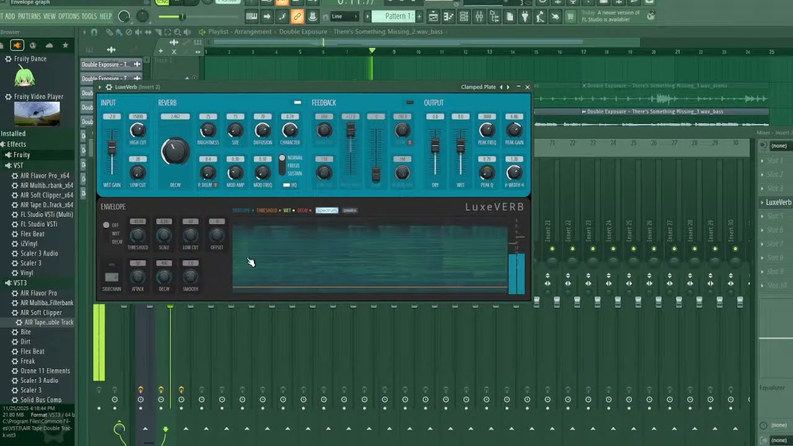Adjust the Wet output fader
The width and height of the screenshot is (793, 446).
point(460,146)
